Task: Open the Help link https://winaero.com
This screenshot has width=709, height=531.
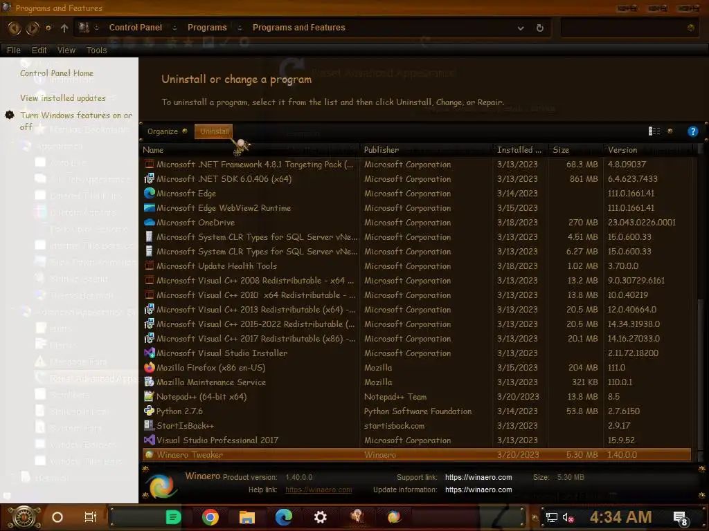Action: tap(318, 490)
